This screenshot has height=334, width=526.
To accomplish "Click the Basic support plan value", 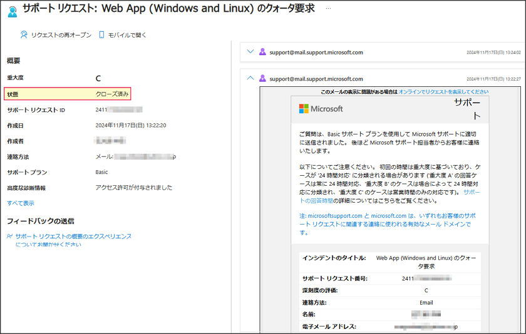I will tap(101, 172).
